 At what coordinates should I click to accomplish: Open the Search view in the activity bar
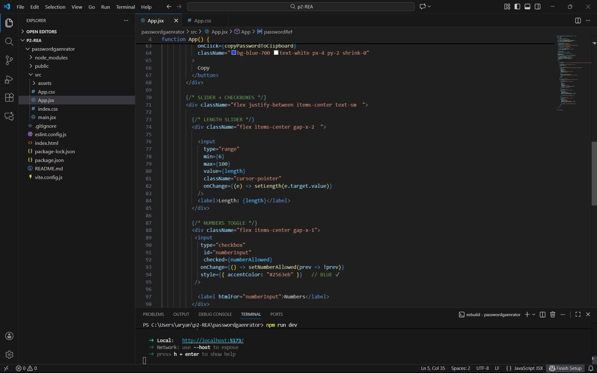coord(8,42)
